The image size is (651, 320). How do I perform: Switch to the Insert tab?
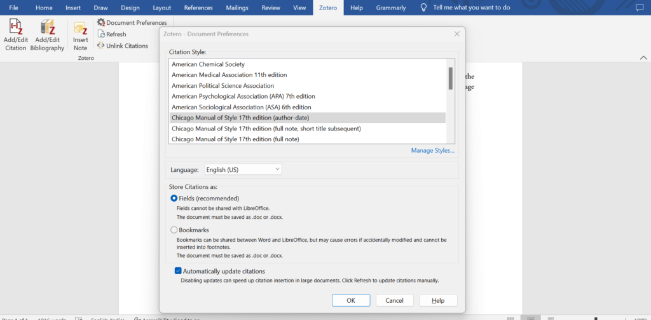tap(73, 8)
